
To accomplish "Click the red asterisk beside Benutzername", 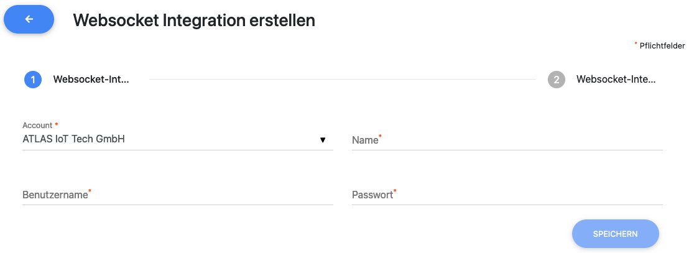I will click(x=90, y=191).
